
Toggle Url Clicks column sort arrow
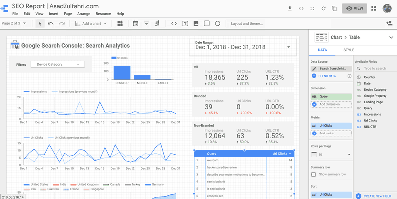coord(290,154)
